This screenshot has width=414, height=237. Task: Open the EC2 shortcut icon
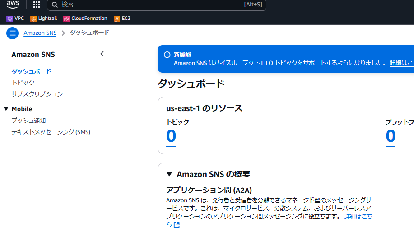click(116, 19)
